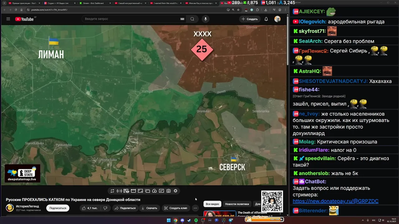Open ИсторияЛегенд channel name link

click(x=27, y=206)
